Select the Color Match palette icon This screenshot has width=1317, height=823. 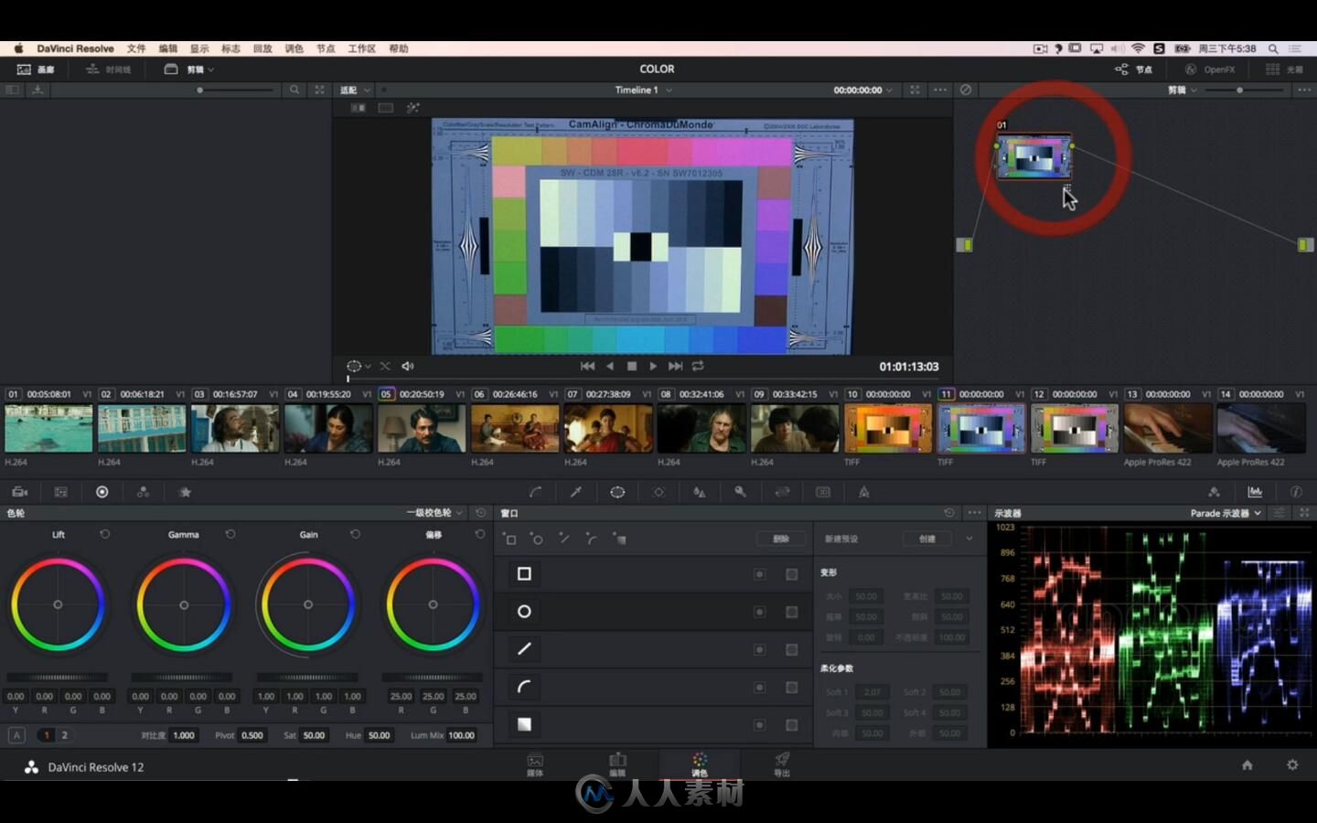(61, 492)
